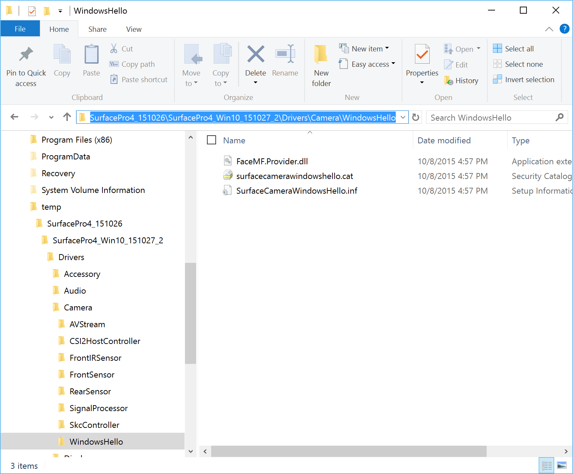
Task: Open the SurfacePro4_151026 folder in tree
Action: tap(85, 223)
